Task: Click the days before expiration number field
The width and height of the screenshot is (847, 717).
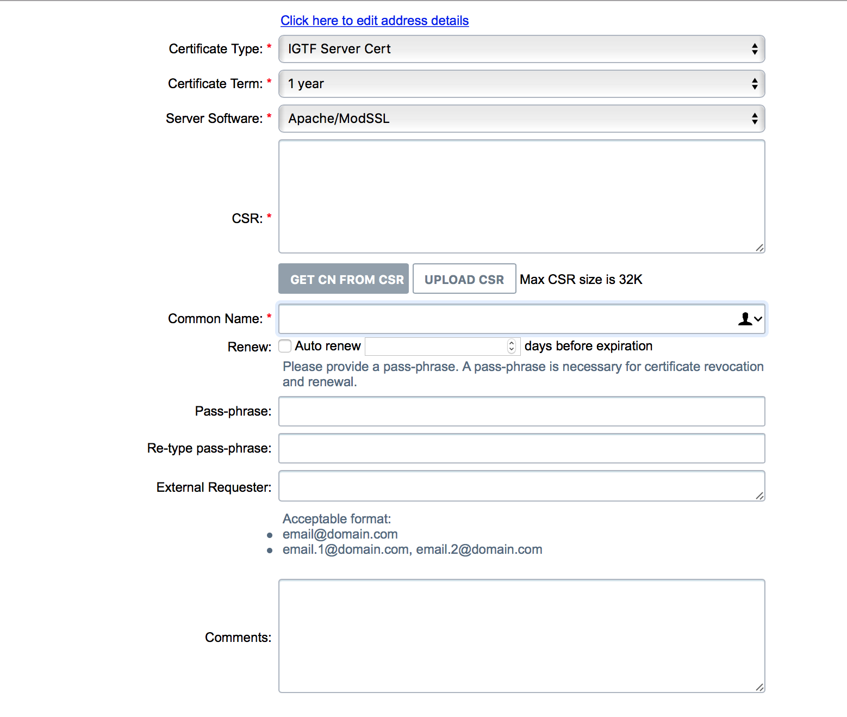Action: point(435,346)
